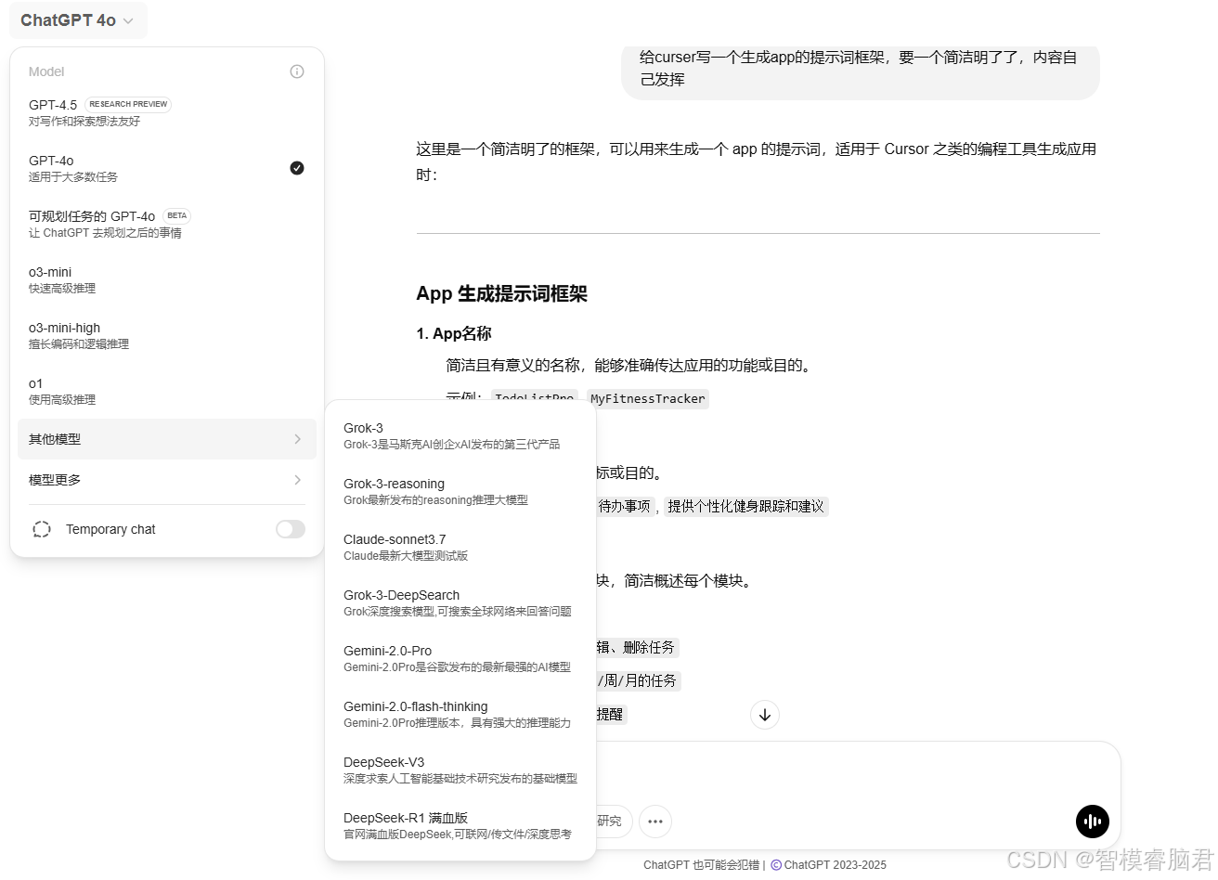Image resolution: width=1218 pixels, height=880 pixels.
Task: Click the 模型更多 chevron arrow
Action: point(297,480)
